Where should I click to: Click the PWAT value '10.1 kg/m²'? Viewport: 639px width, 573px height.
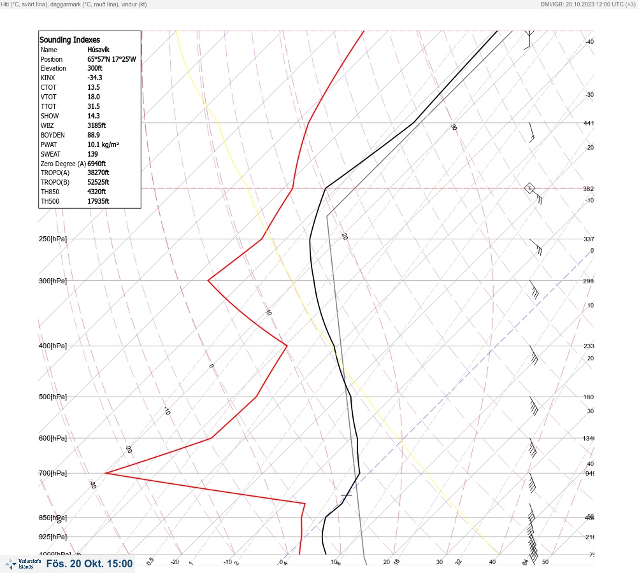click(103, 145)
